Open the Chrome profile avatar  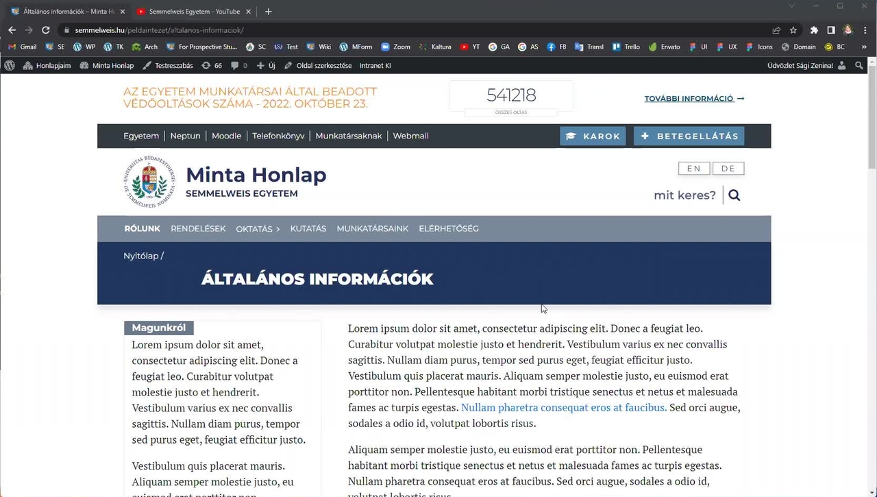[848, 30]
